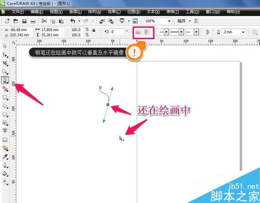Select the Pick tool
Screen dimensions: 260x203
click(5, 46)
